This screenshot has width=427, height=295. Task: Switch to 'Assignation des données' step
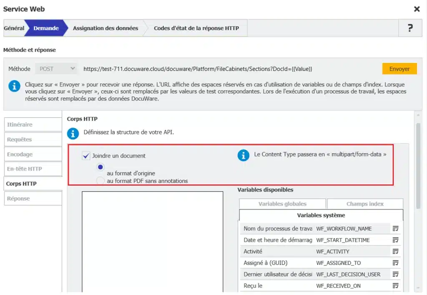[105, 28]
